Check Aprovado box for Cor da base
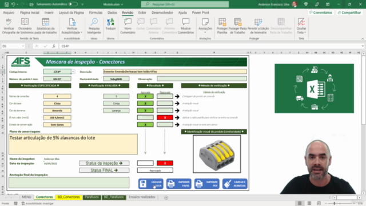366x206 pixels. [145, 103]
